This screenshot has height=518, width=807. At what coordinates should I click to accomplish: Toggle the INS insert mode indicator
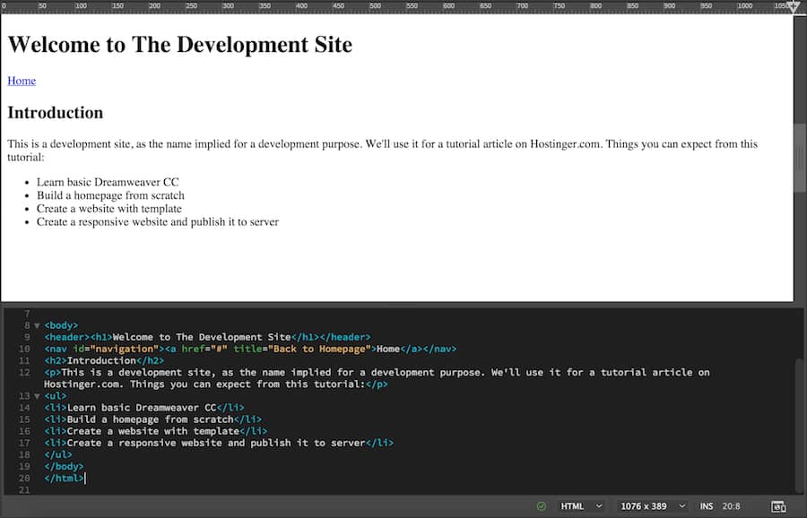pos(707,506)
